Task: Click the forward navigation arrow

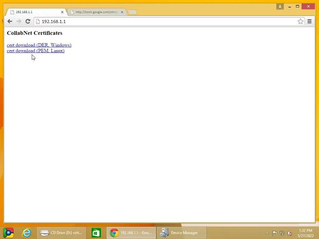Action: click(19, 21)
